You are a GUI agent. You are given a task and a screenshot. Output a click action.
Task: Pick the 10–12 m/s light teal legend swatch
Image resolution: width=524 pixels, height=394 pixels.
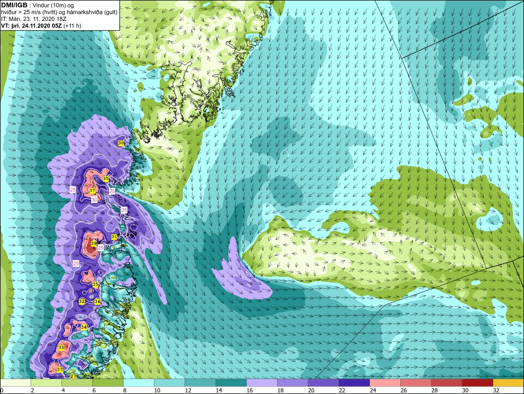pyautogui.click(x=169, y=382)
